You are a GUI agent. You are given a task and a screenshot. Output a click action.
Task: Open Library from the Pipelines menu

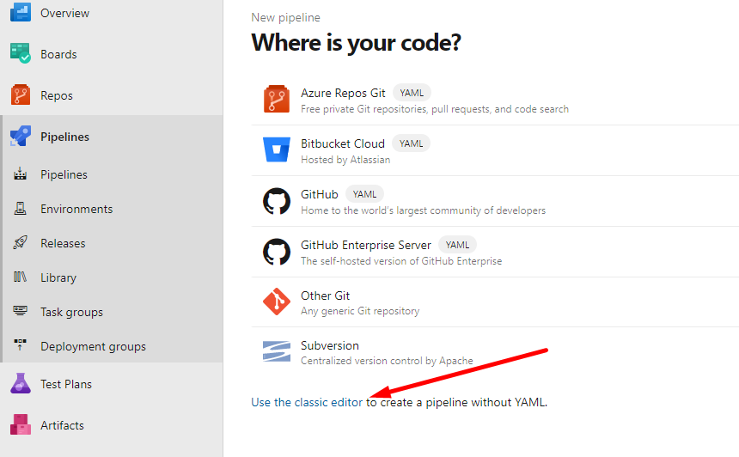pos(58,277)
